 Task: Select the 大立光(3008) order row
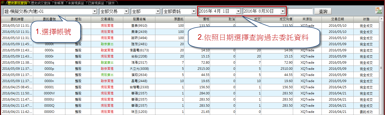pos(139,68)
